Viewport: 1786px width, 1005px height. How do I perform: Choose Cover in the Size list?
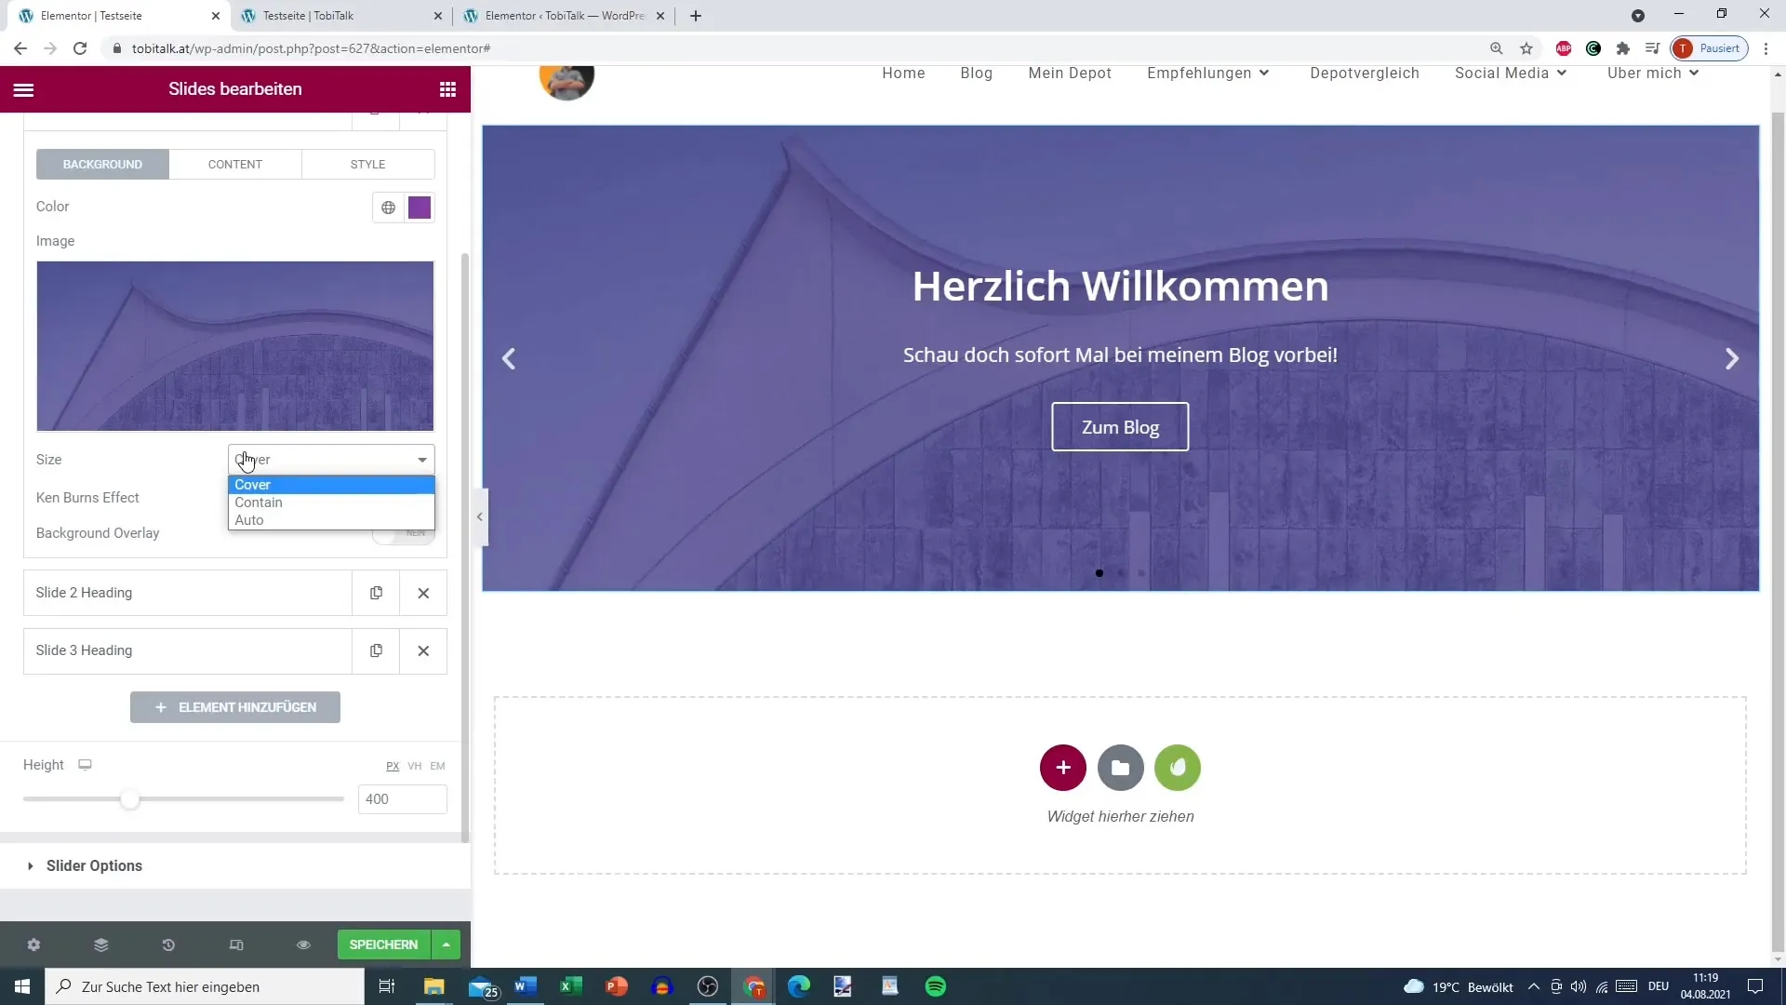pos(331,485)
